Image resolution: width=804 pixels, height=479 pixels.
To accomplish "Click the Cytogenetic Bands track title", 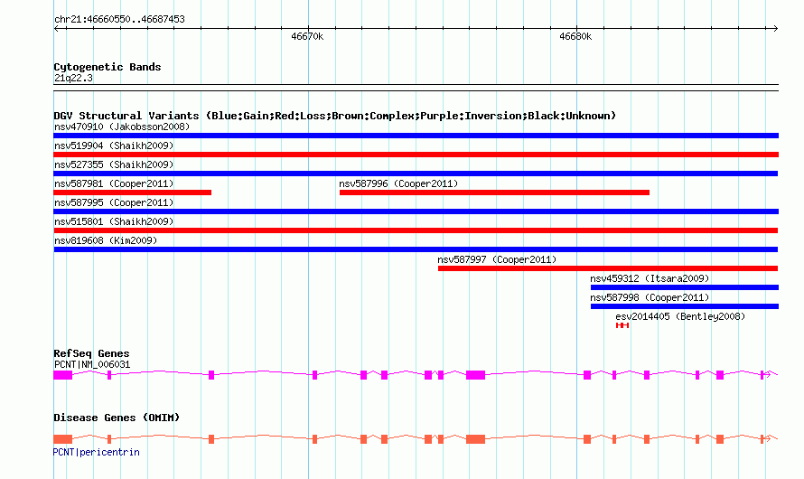I will pos(108,67).
